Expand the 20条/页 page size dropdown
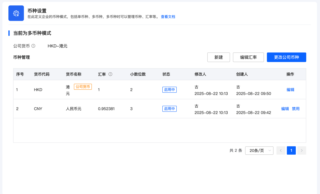This screenshot has width=320, height=194. coord(259,150)
